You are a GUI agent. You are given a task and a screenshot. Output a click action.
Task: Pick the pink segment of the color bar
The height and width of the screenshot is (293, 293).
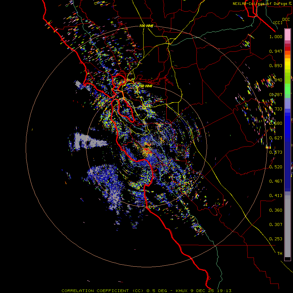[x=287, y=35]
